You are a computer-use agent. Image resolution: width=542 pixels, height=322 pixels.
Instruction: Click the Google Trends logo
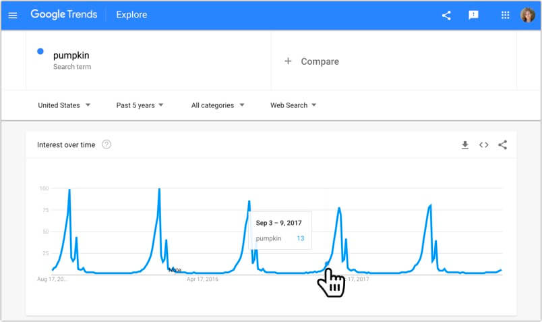[x=64, y=15]
